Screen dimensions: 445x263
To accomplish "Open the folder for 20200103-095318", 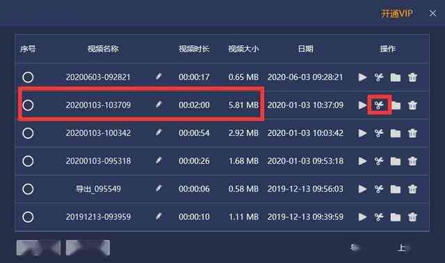I will [x=396, y=161].
